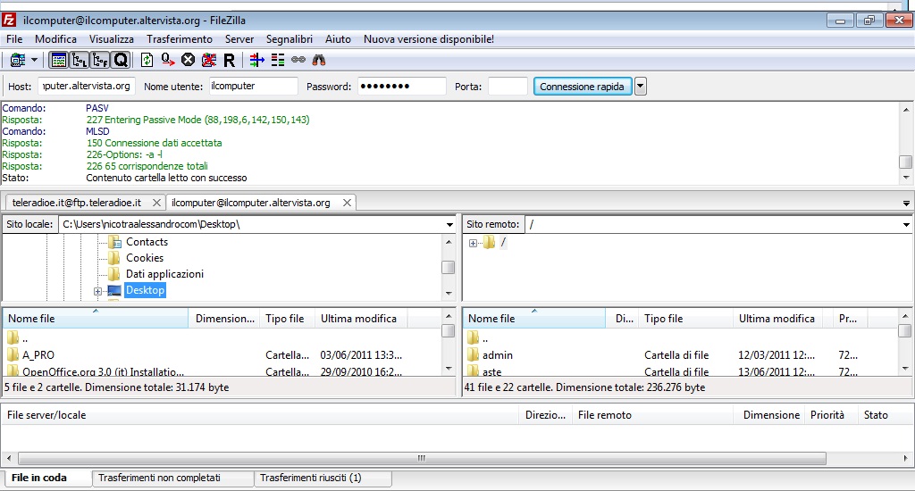Open remote file search binoculars icon

(319, 60)
